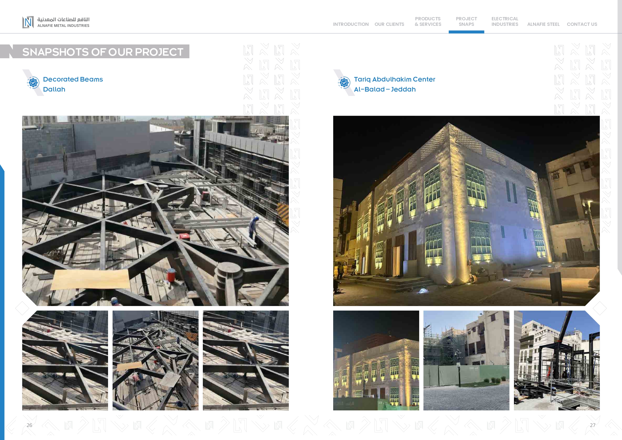The image size is (622, 440).
Task: Click the diamond ornament right of building photo
Action: 599,308
